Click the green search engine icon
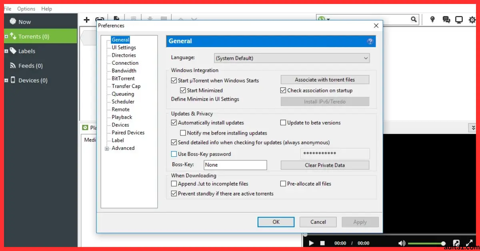 (321, 19)
